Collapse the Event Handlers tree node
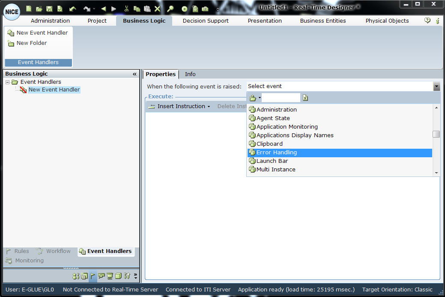This screenshot has height=297, width=445. 8,82
